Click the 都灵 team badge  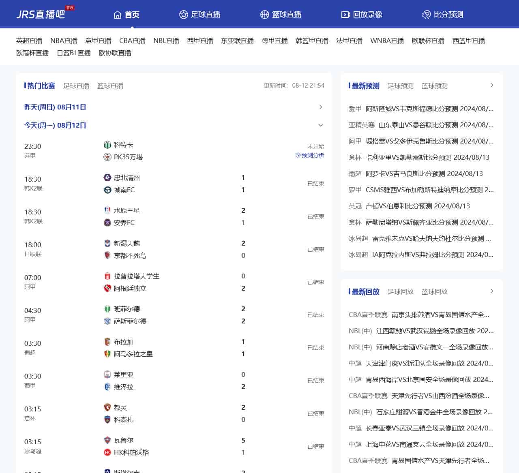pyautogui.click(x=107, y=407)
